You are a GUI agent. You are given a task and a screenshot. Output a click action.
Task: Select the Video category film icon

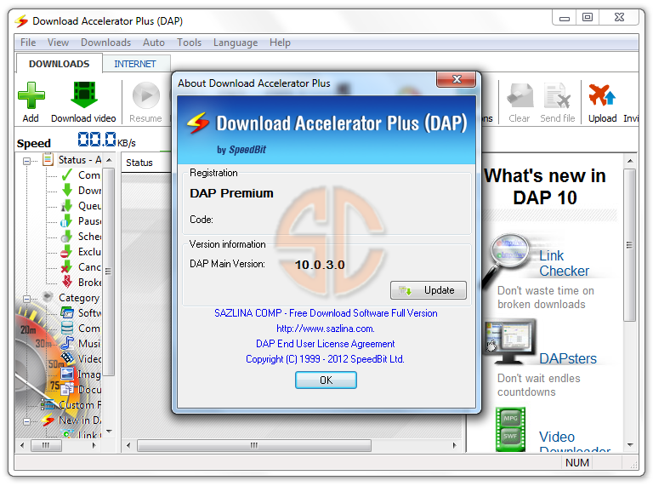67,358
